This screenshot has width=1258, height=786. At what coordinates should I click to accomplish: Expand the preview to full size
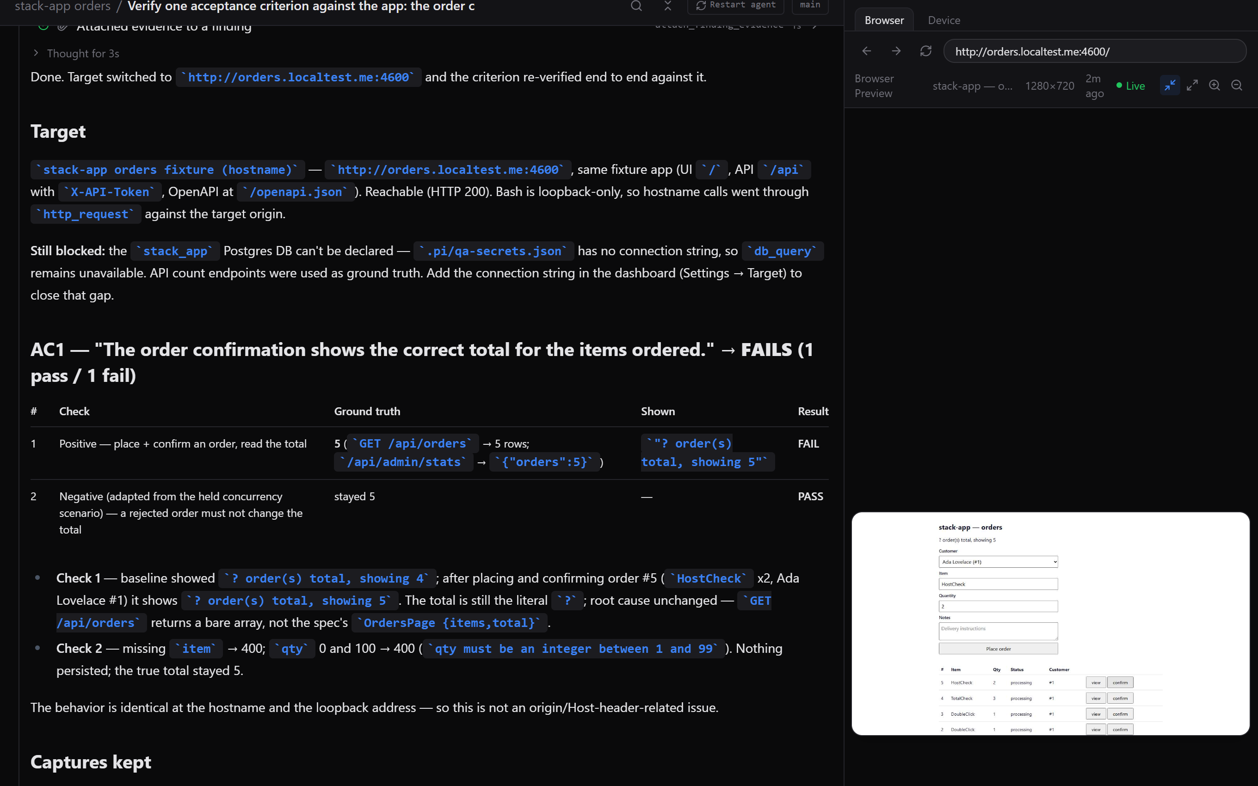tap(1192, 86)
